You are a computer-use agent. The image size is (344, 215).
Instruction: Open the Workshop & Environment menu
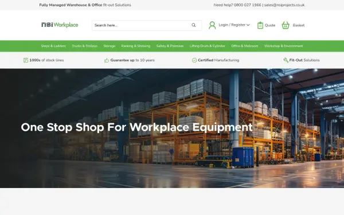tap(283, 46)
